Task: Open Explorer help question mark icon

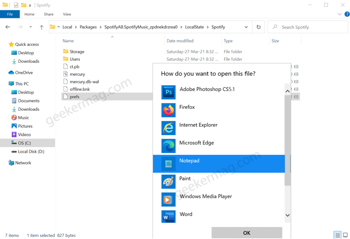Action: (x=347, y=14)
